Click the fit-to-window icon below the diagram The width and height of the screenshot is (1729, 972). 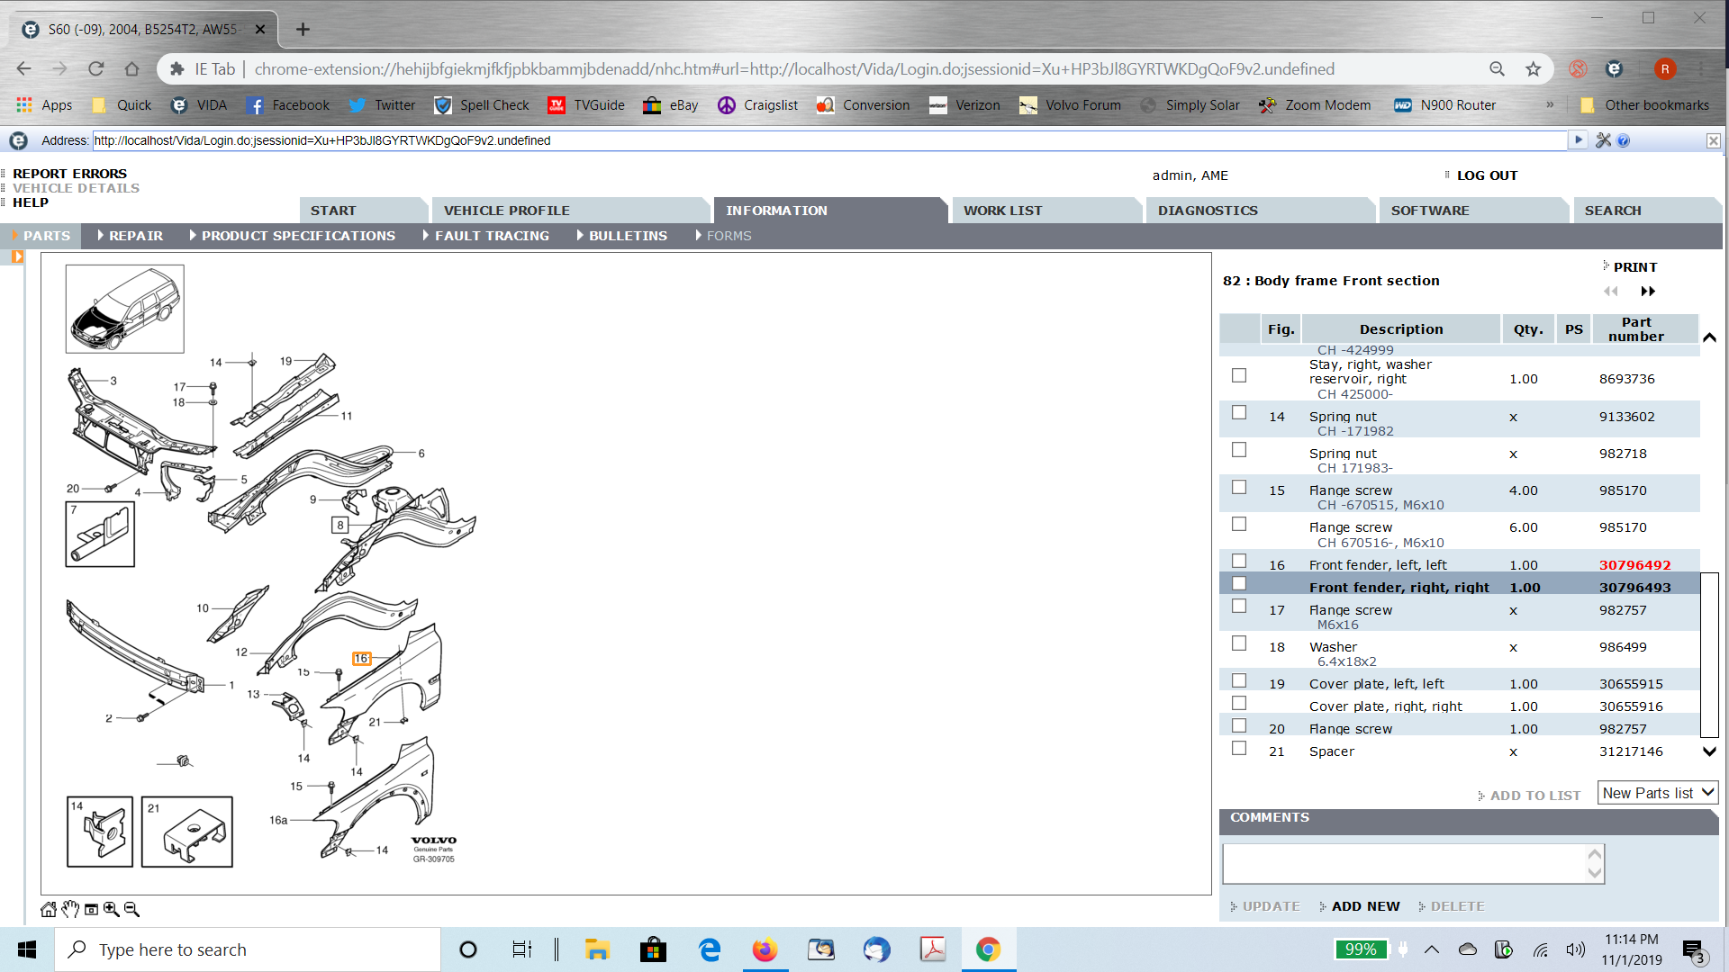[91, 910]
